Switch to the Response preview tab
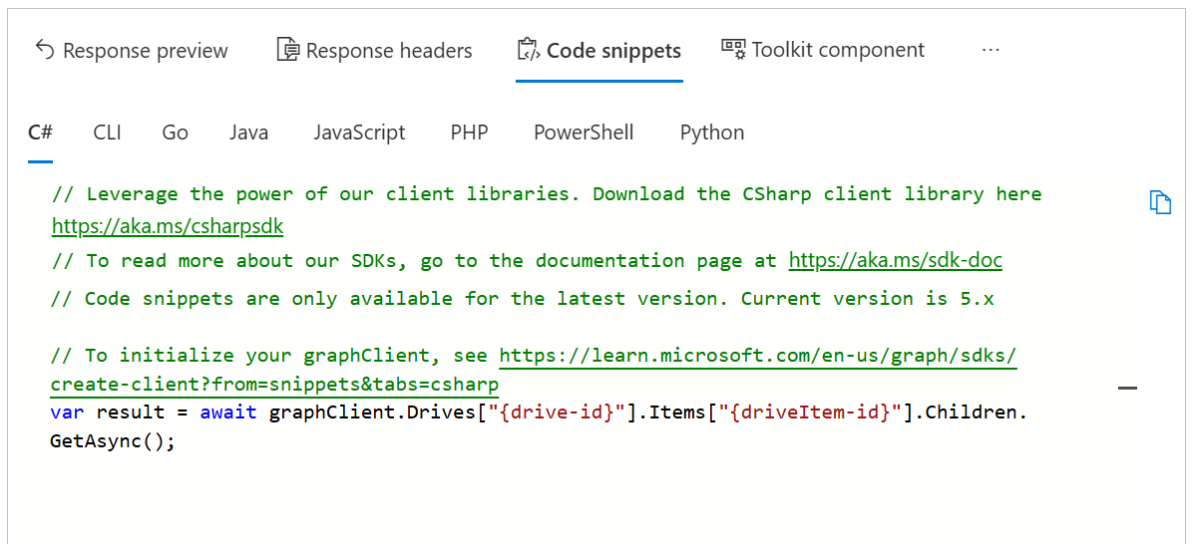 pos(145,51)
